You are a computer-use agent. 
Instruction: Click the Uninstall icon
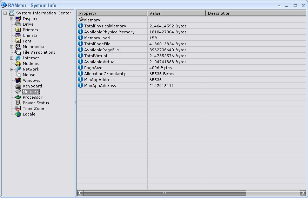pos(18,35)
